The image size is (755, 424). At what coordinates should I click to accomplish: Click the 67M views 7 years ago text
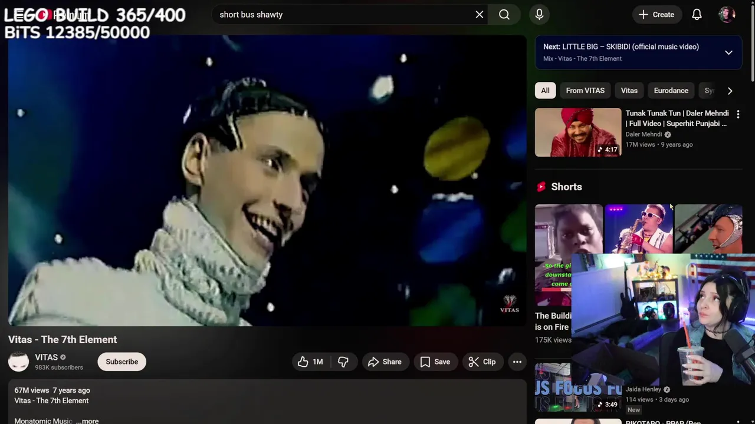(52, 390)
